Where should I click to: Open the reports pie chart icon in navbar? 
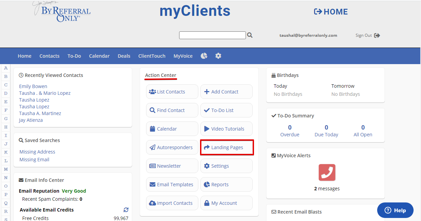coord(204,56)
